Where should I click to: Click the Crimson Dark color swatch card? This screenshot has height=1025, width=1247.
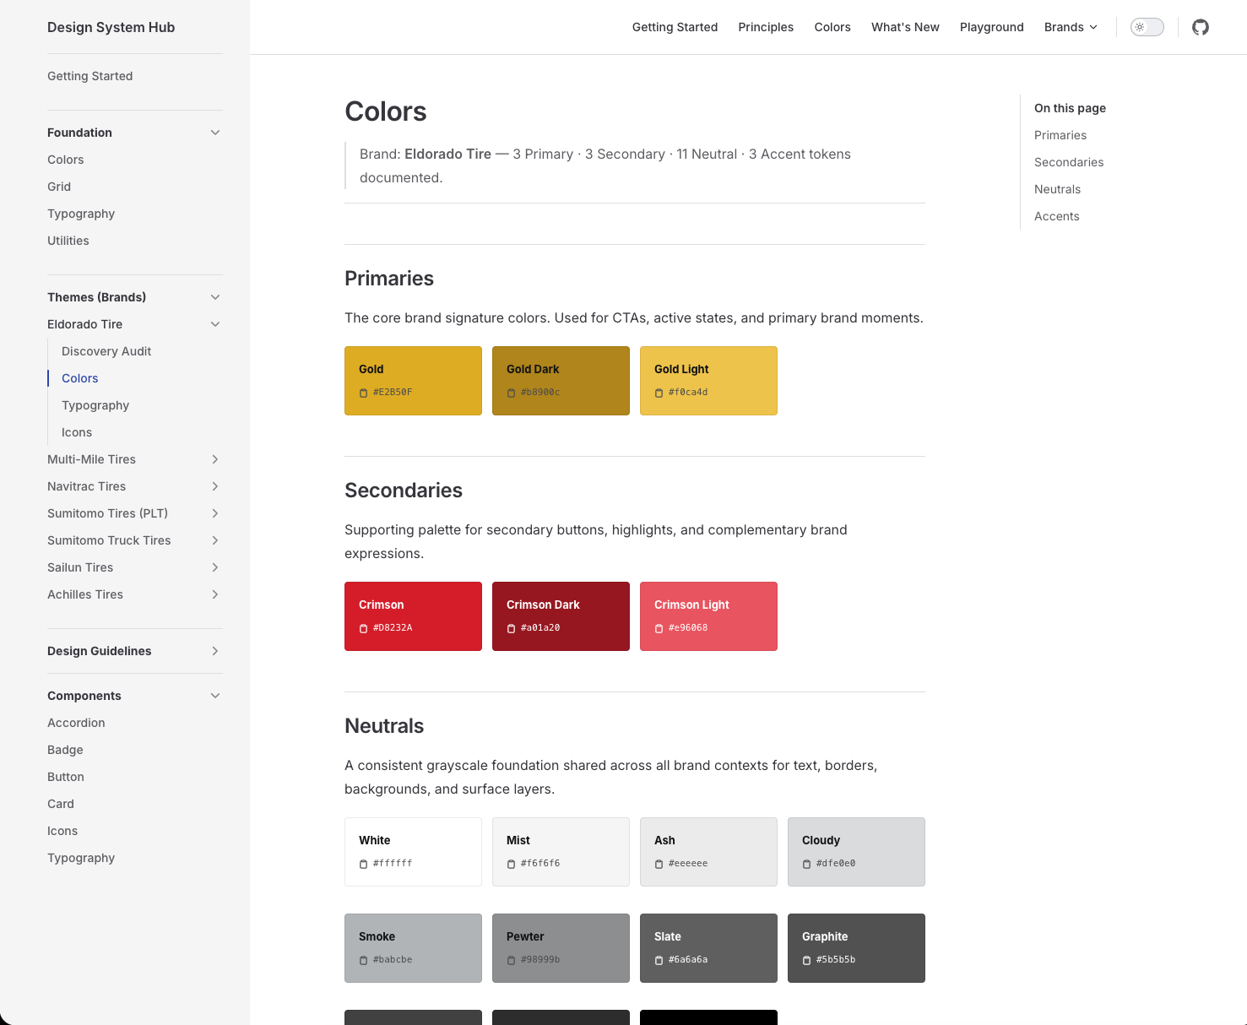561,616
